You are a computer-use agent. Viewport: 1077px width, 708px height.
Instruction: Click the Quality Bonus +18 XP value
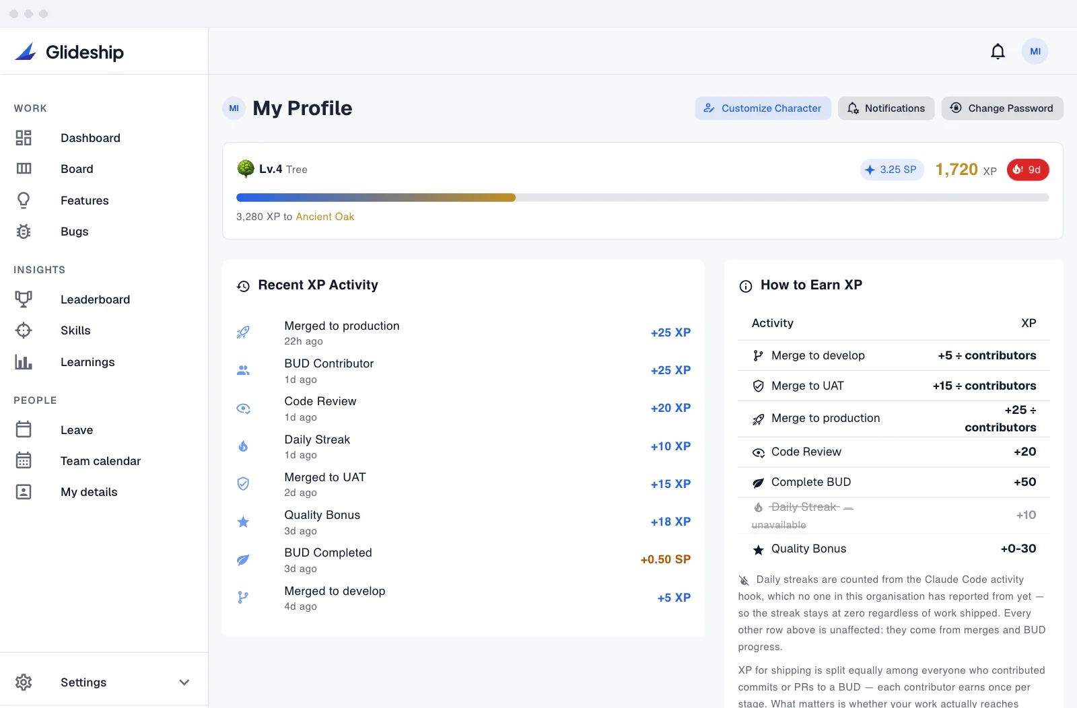coord(670,522)
